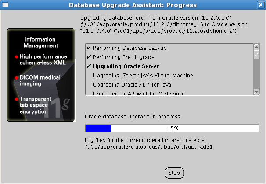This screenshot has width=266, height=184.
Task: Open the window menu icon in title bar
Action: pyautogui.click(x=5, y=5)
